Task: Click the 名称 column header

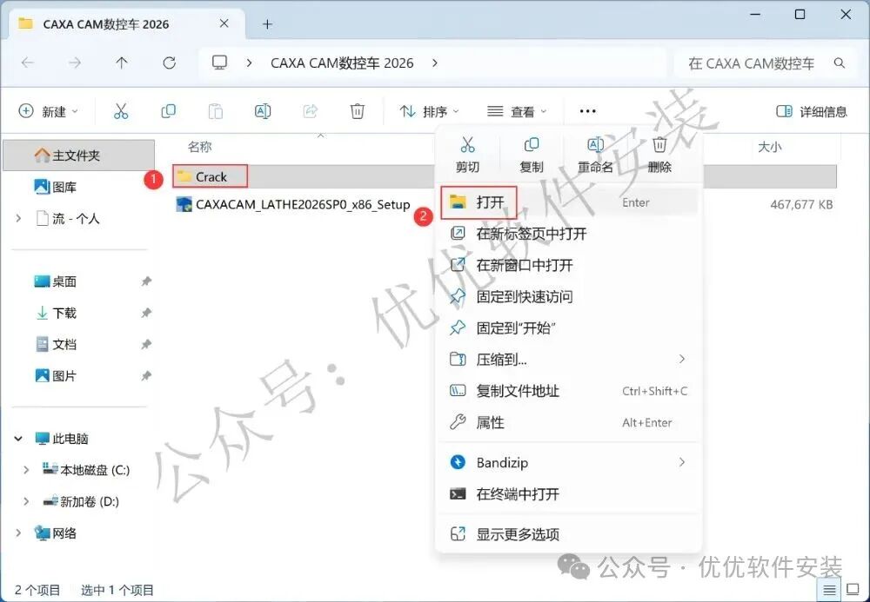Action: click(x=200, y=147)
